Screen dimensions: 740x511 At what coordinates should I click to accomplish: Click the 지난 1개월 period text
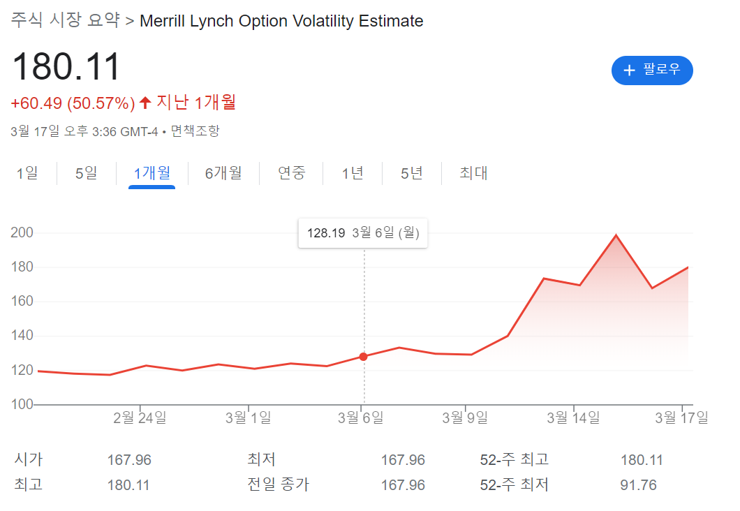click(x=196, y=103)
